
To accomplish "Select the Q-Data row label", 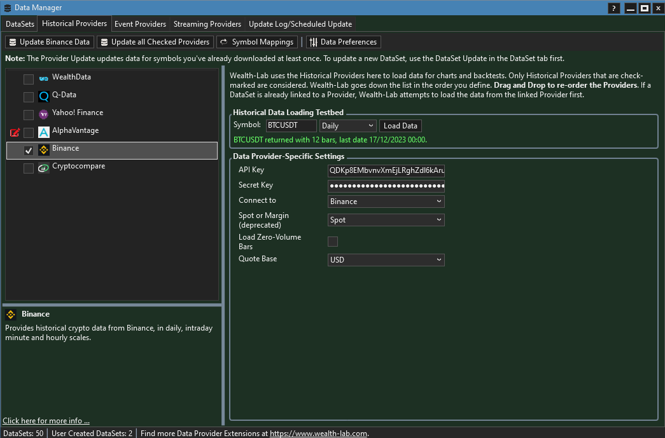I will point(64,95).
